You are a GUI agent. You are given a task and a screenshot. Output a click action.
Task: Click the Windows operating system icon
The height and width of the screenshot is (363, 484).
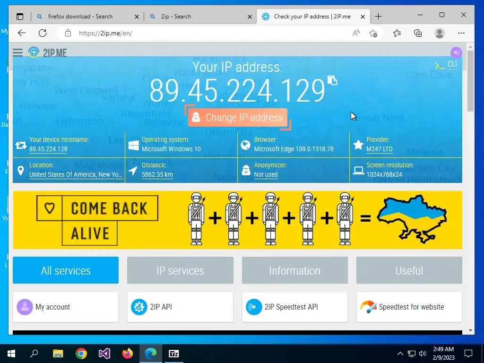click(x=133, y=145)
